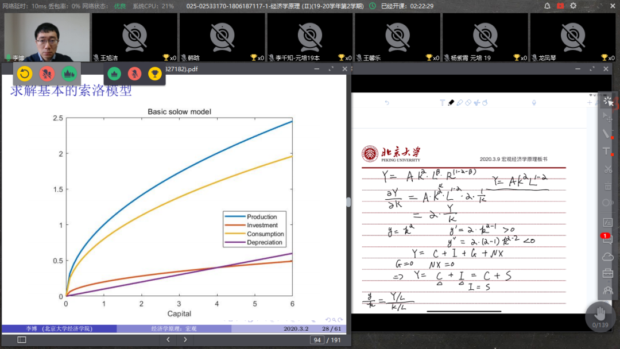Open the participants list icon in sidebar
The image size is (620, 349).
(x=607, y=290)
